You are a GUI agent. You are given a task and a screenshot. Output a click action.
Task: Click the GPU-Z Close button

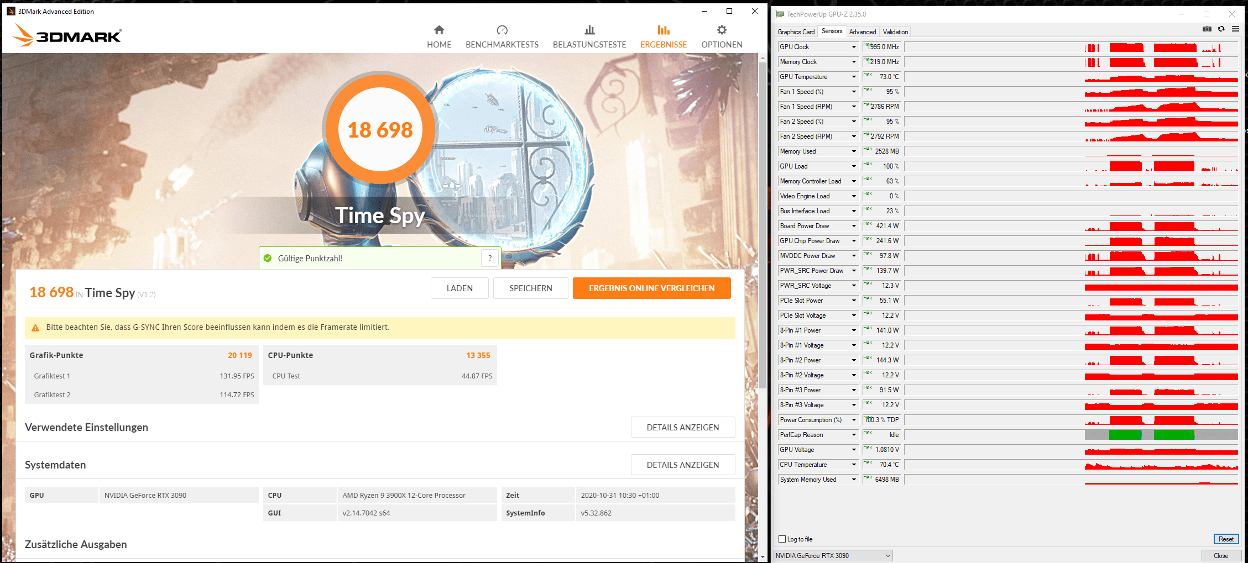point(1221,556)
